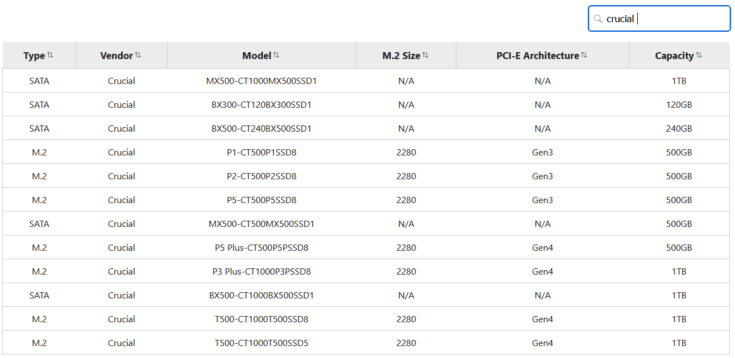Sort table by Model column arrows
735x358 pixels.
pos(276,55)
